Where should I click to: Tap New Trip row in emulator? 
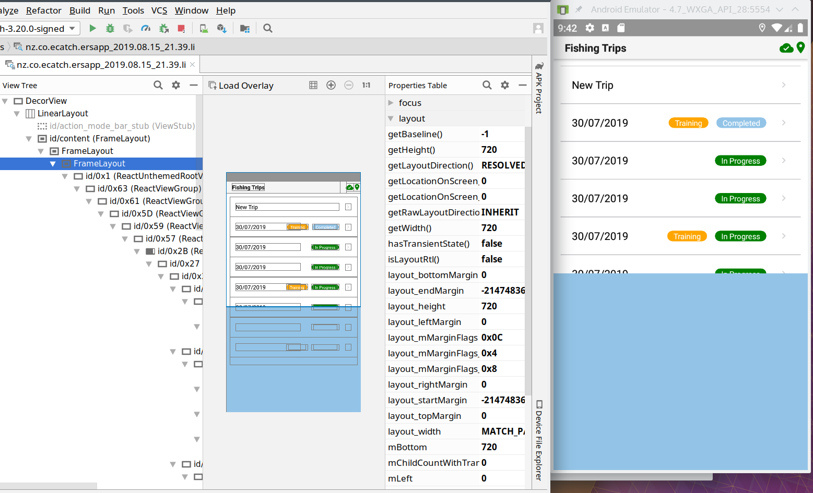(x=680, y=85)
